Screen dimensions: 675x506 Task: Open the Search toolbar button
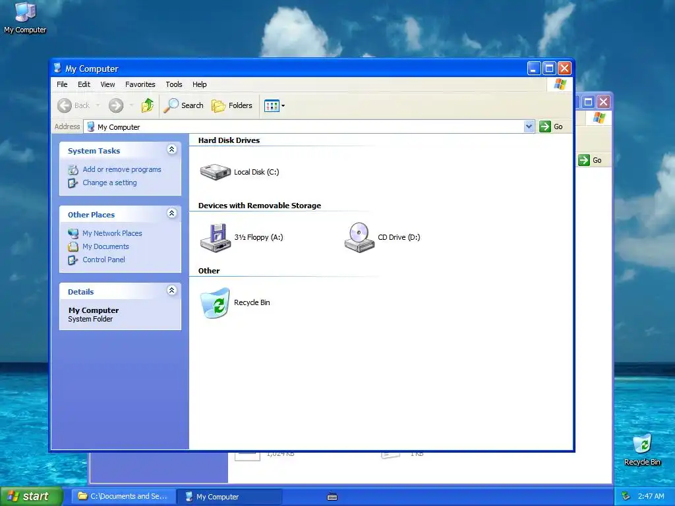pos(183,105)
